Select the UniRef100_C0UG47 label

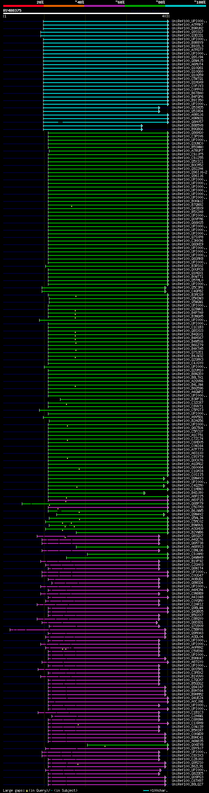[187, 575]
